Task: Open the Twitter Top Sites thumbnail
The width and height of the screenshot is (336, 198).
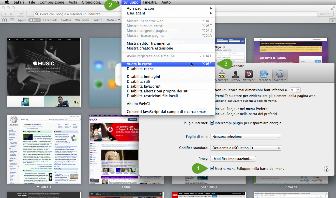Action: tap(291, 50)
